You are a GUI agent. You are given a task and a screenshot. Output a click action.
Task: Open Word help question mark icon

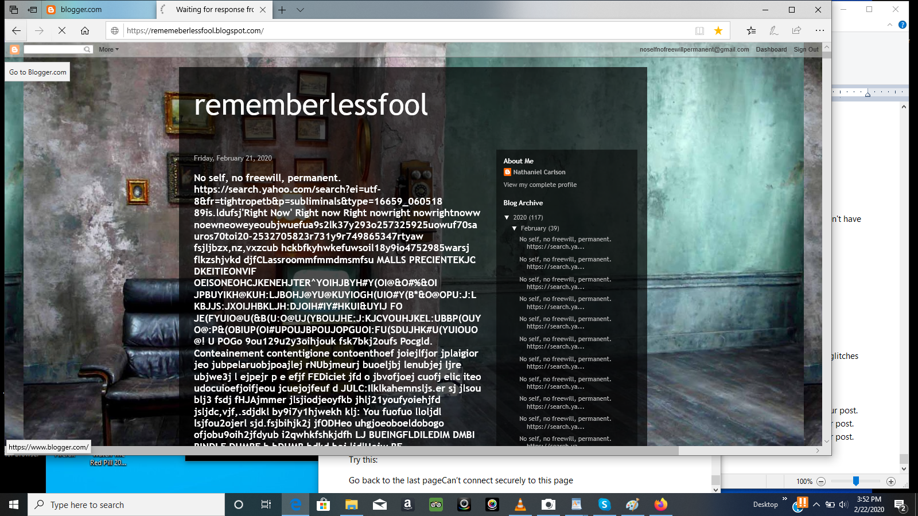click(x=903, y=25)
